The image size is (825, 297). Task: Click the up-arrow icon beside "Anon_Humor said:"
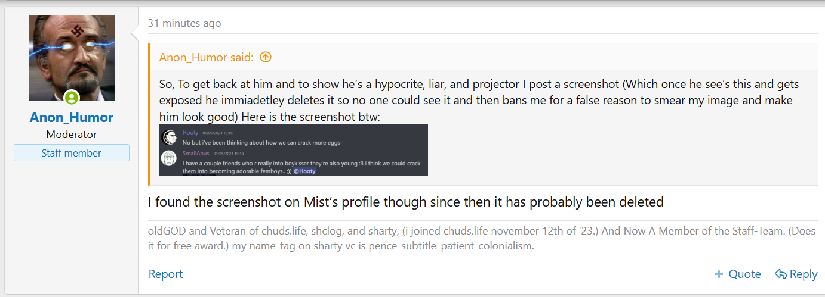pos(266,57)
